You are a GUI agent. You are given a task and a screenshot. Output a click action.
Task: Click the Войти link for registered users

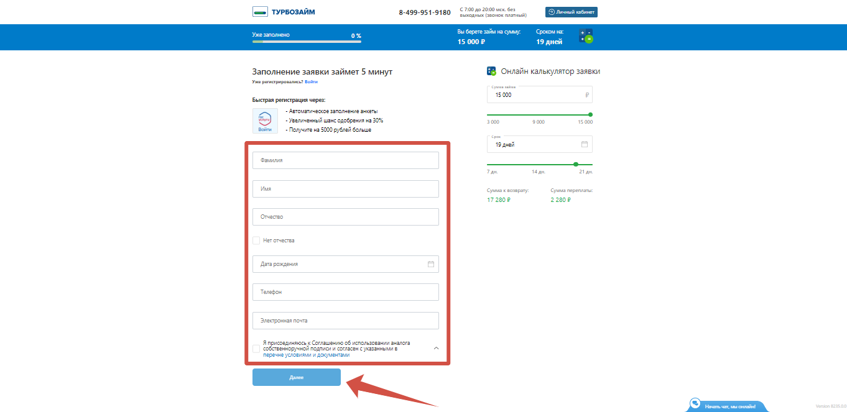pos(311,82)
